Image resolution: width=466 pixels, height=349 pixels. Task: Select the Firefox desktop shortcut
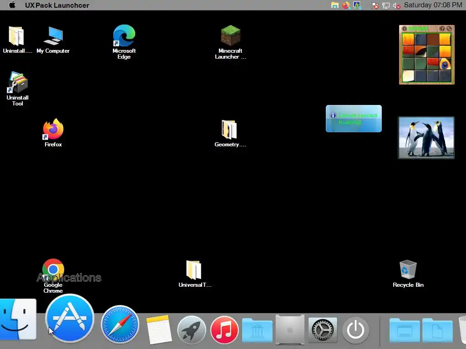[53, 133]
